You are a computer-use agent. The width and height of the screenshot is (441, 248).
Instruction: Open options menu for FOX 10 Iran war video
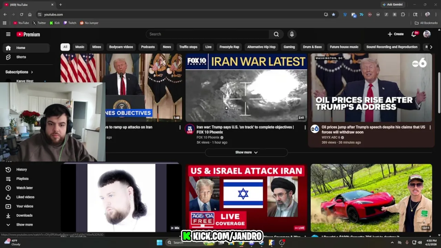click(305, 127)
